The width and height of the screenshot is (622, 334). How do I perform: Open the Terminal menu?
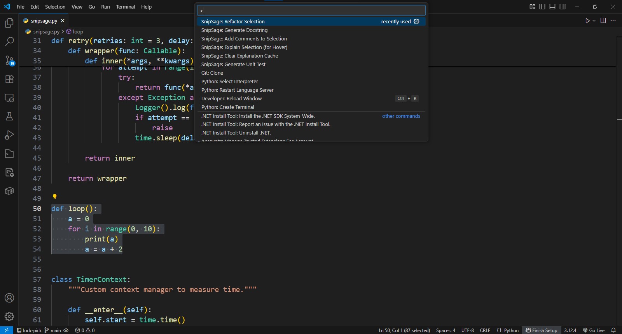[126, 7]
